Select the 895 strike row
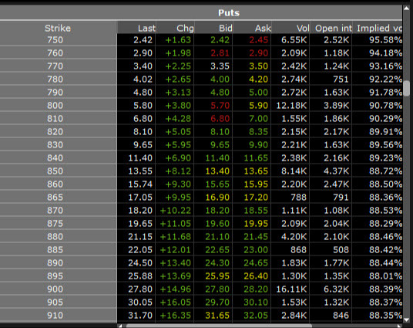Image resolution: width=413 pixels, height=328 pixels. 201,276
